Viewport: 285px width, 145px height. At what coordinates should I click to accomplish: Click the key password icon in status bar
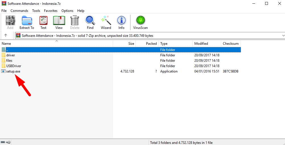pyautogui.click(x=8, y=142)
